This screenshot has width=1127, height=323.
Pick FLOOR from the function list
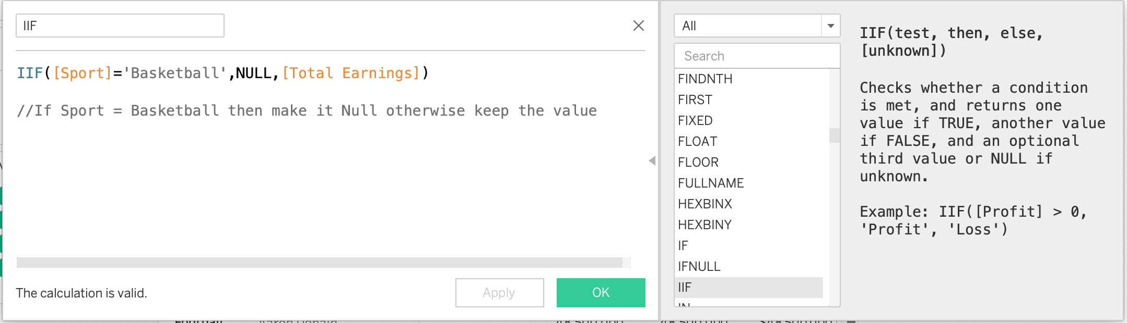698,162
